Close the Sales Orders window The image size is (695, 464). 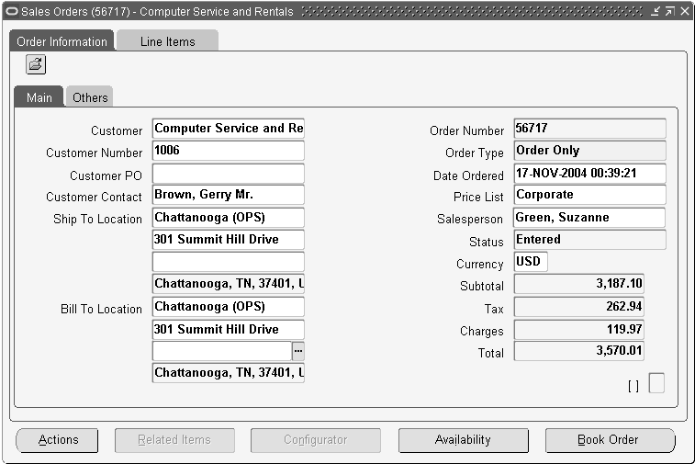tap(684, 12)
